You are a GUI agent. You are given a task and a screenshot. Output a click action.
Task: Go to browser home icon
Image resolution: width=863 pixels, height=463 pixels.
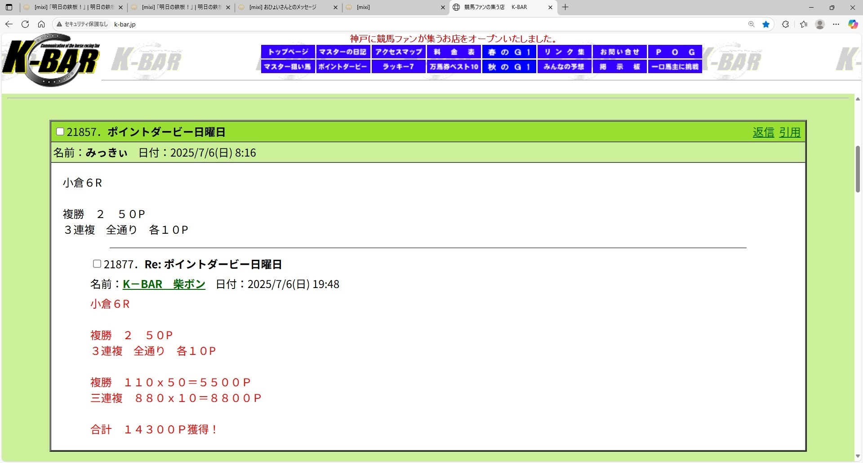[41, 24]
